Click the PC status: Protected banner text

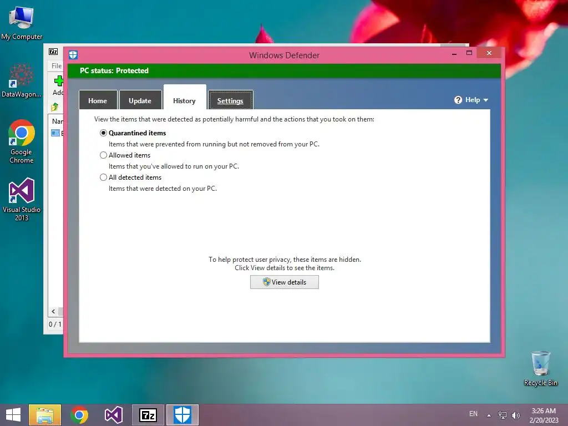coord(114,70)
